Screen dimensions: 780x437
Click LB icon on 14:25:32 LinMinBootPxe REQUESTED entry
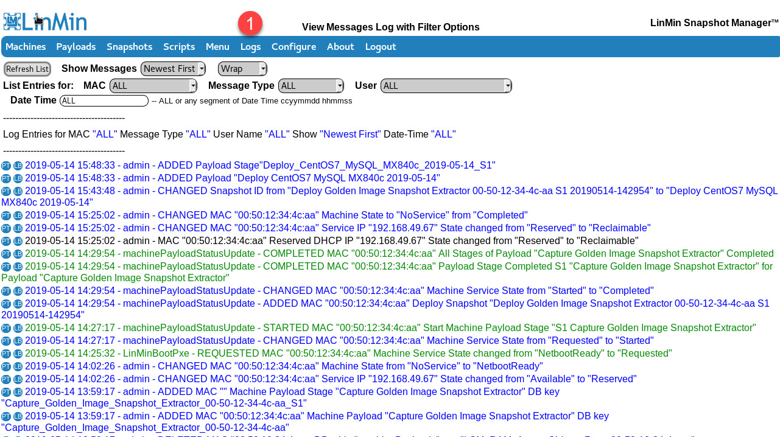click(x=18, y=354)
